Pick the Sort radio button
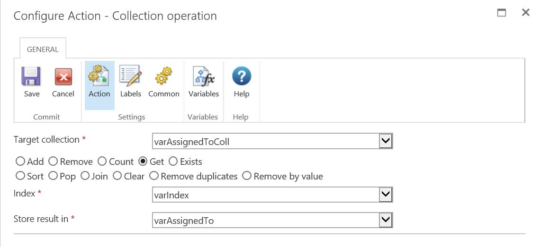Screen dimensions: 540x247 click(20, 176)
